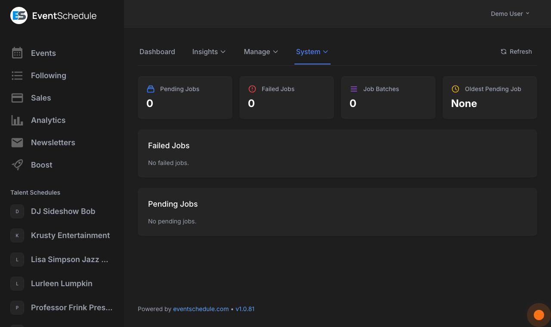Click the EventSchedule logo icon
The width and height of the screenshot is (551, 327).
pyautogui.click(x=19, y=15)
